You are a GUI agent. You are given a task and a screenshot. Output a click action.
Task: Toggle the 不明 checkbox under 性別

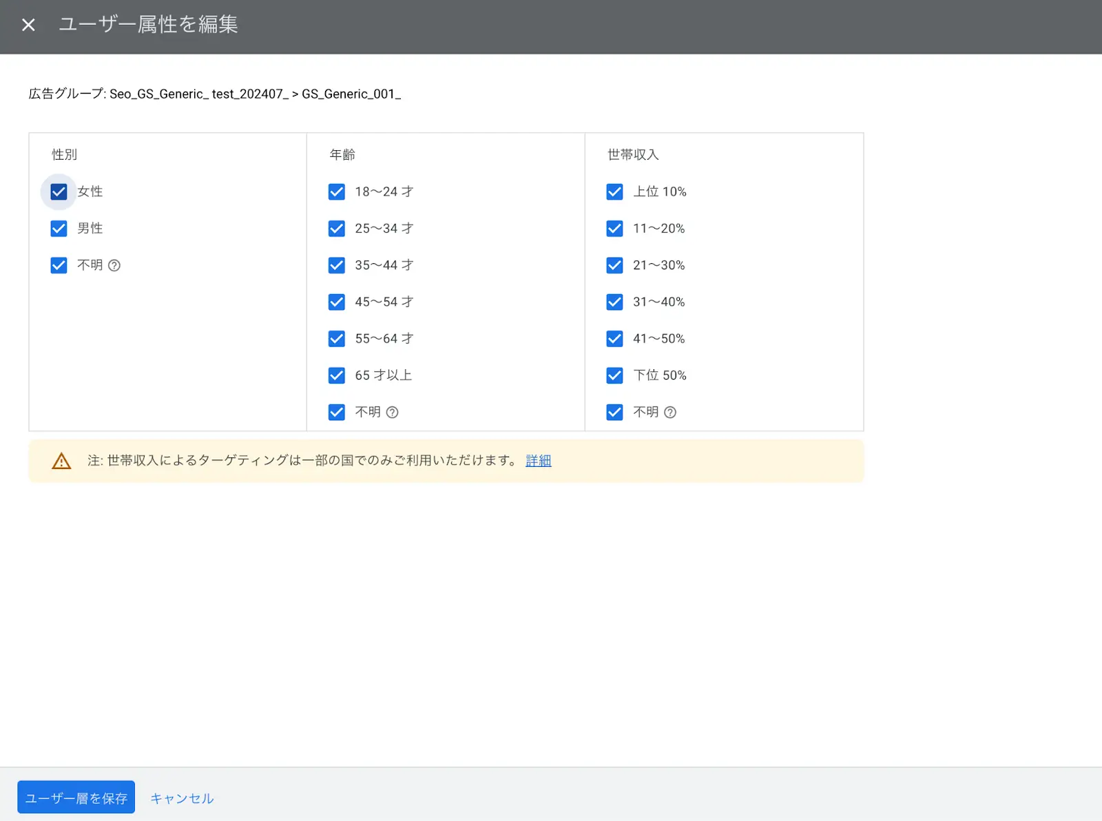[59, 265]
